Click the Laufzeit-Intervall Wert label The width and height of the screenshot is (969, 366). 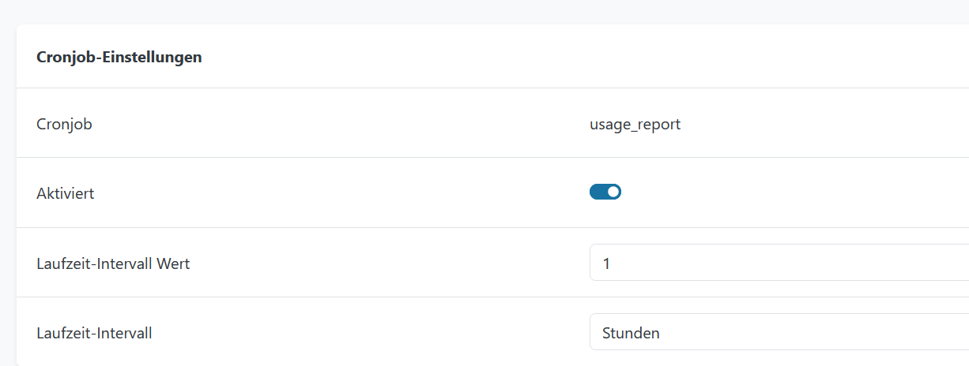tap(113, 263)
